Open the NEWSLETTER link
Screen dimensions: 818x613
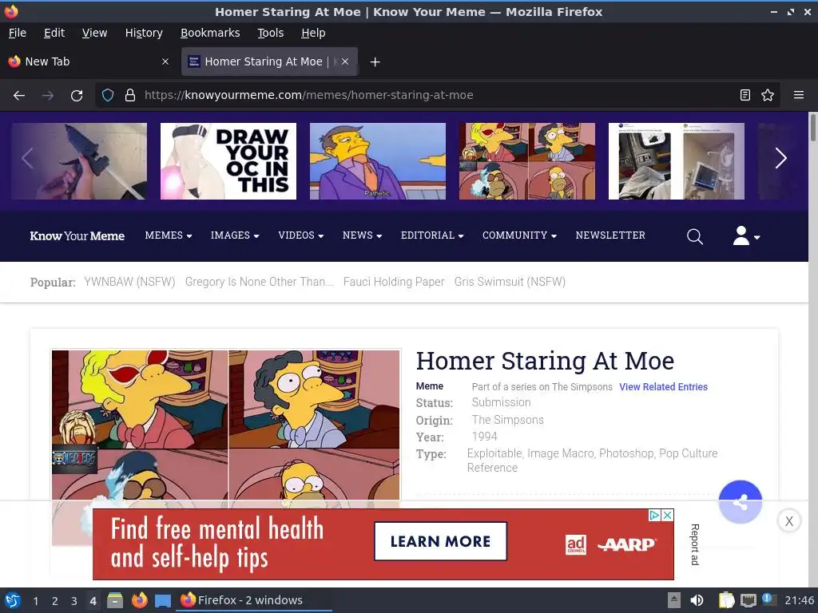[610, 235]
